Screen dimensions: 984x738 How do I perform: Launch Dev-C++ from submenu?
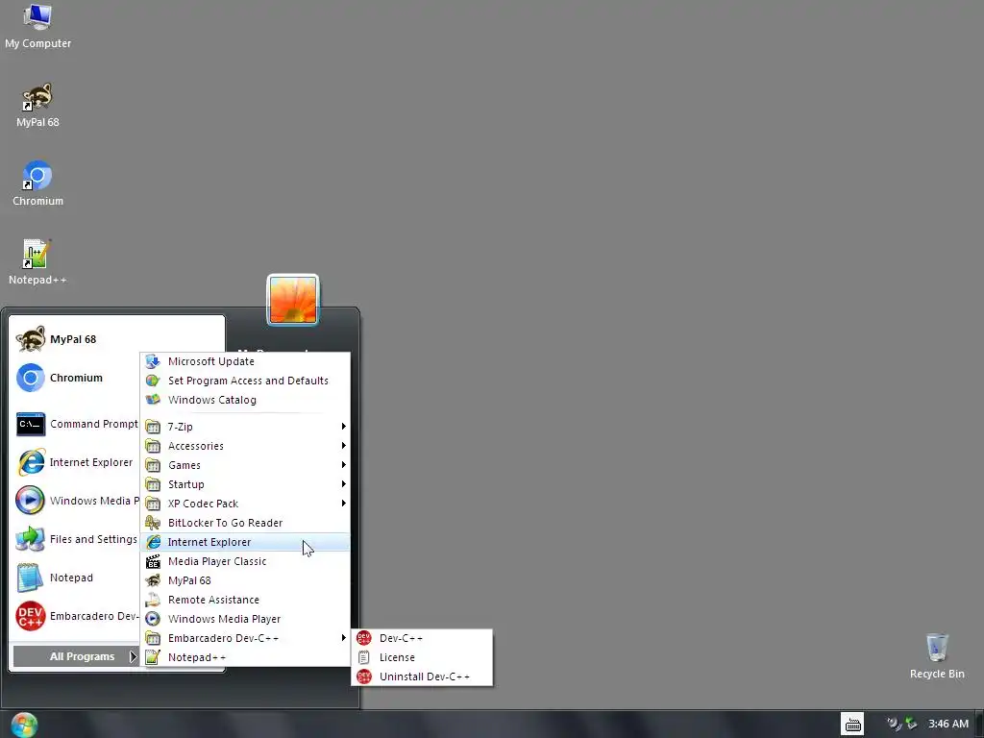click(422, 638)
